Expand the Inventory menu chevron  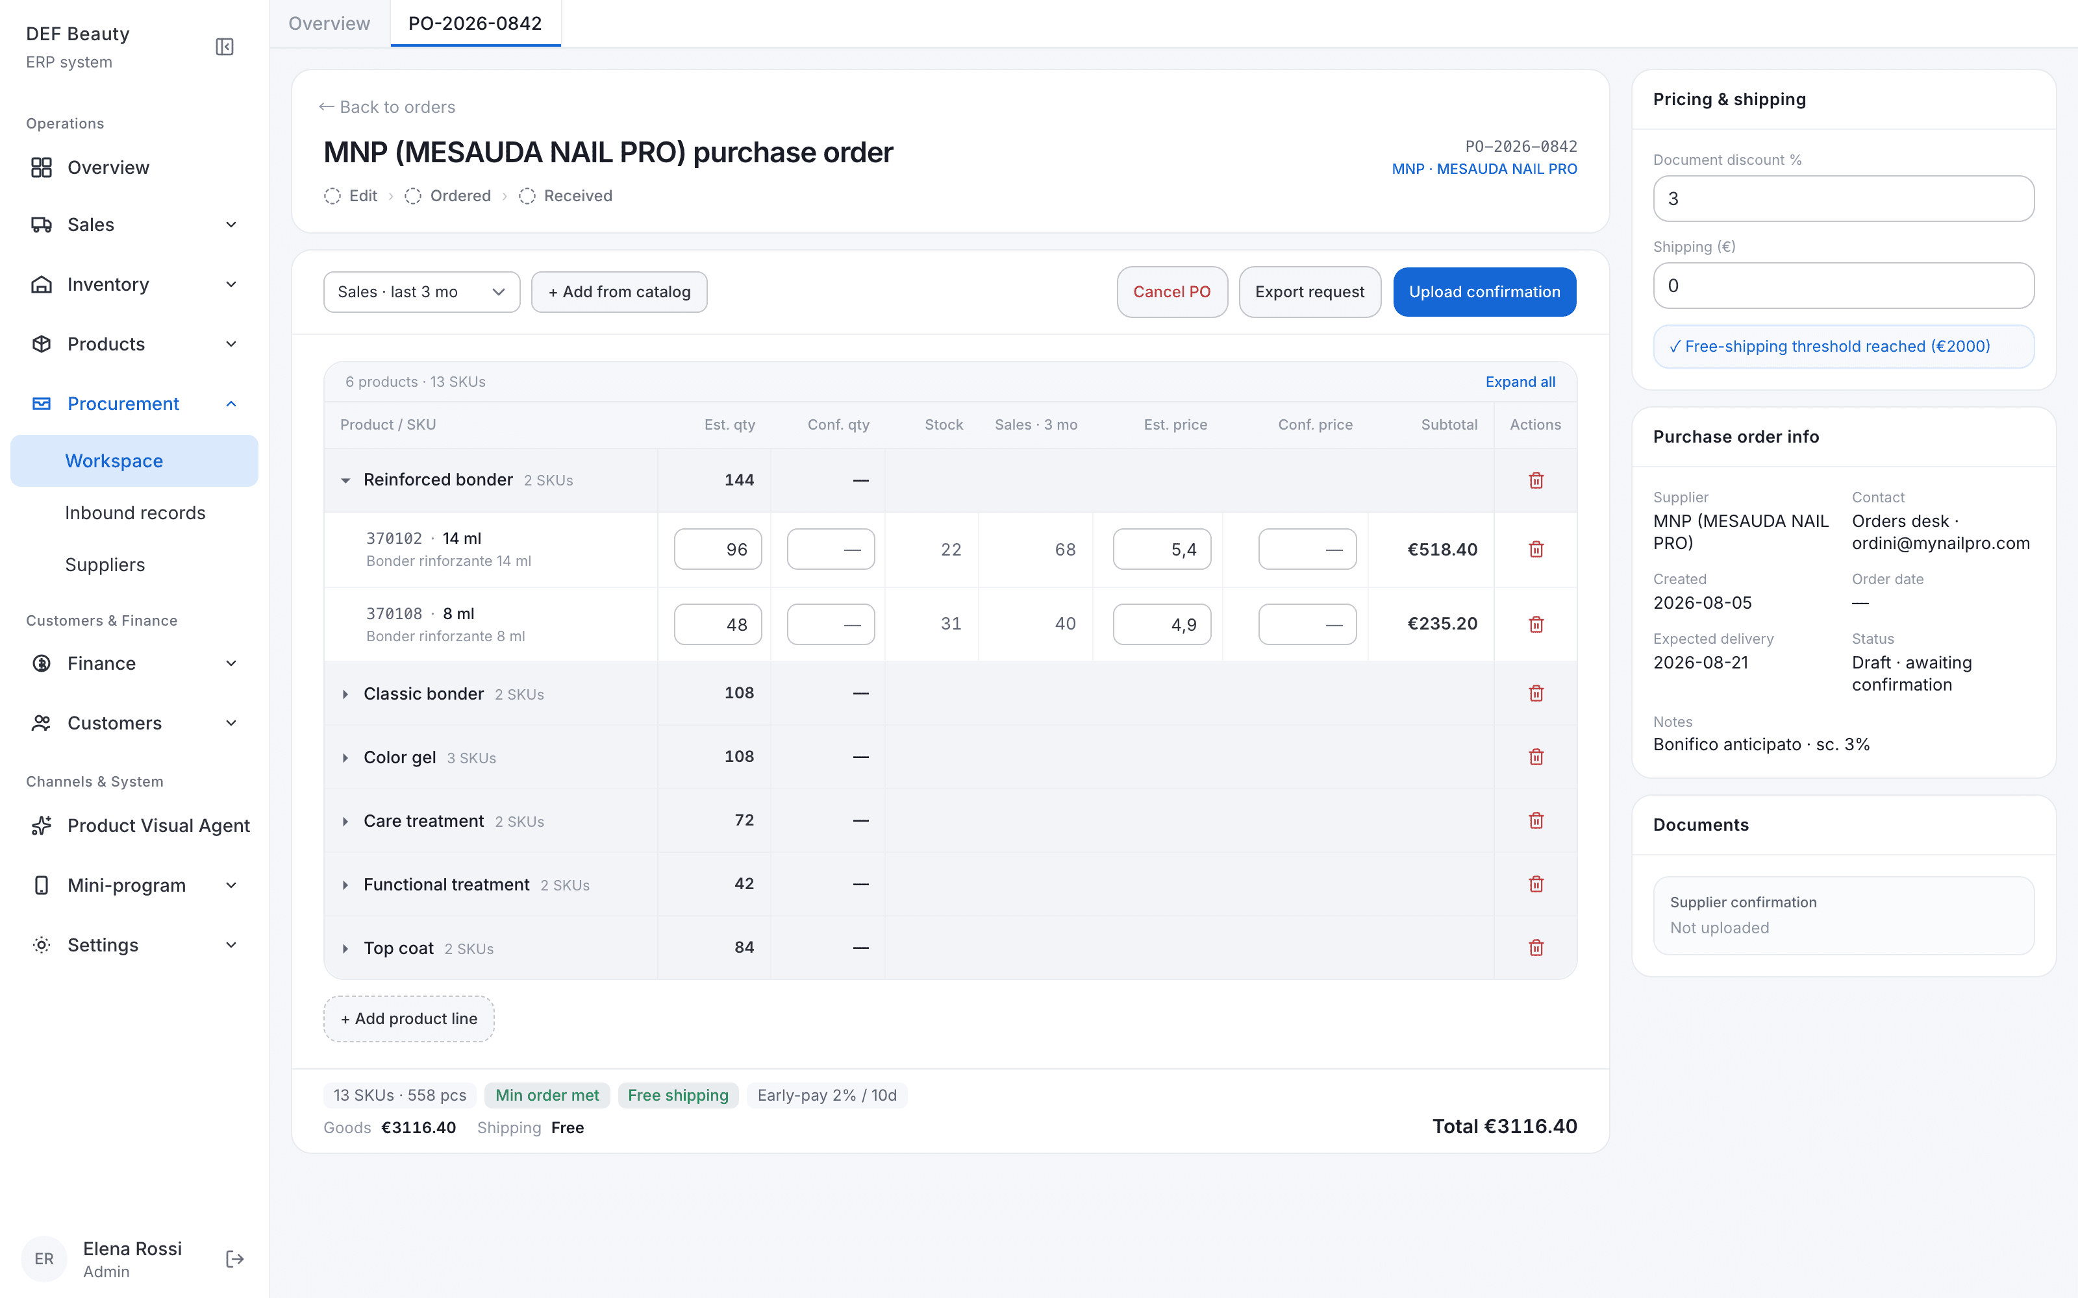(231, 284)
